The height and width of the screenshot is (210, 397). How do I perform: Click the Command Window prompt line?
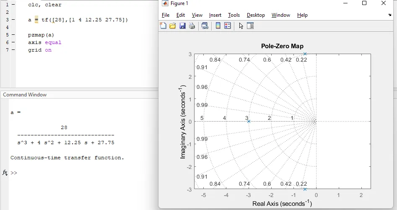(x=84, y=173)
